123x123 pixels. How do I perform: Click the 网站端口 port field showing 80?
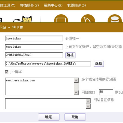point(106,92)
